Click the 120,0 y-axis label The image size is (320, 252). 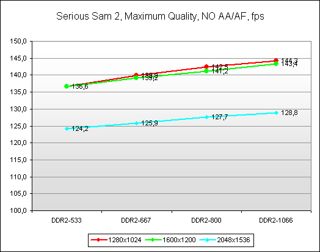[x=18, y=143]
